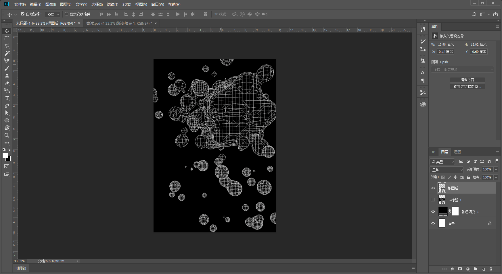Click the W width value field
502x274 pixels.
446,44
